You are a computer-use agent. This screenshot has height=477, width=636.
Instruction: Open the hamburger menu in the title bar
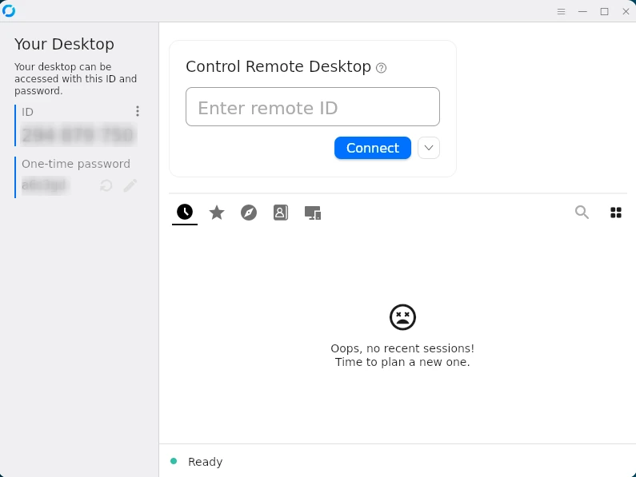pyautogui.click(x=561, y=11)
